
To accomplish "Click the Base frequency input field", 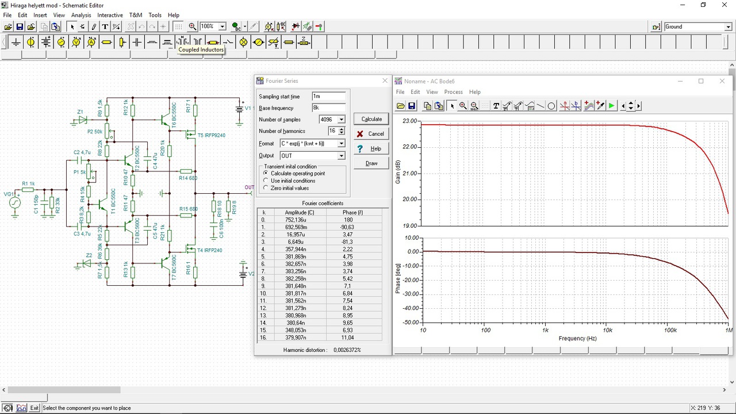I will 329,108.
